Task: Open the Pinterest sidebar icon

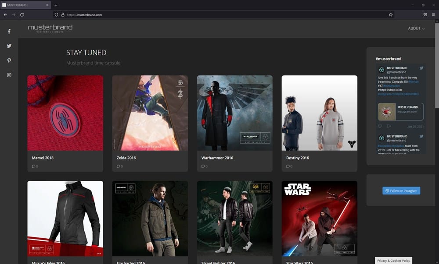Action: pos(9,60)
